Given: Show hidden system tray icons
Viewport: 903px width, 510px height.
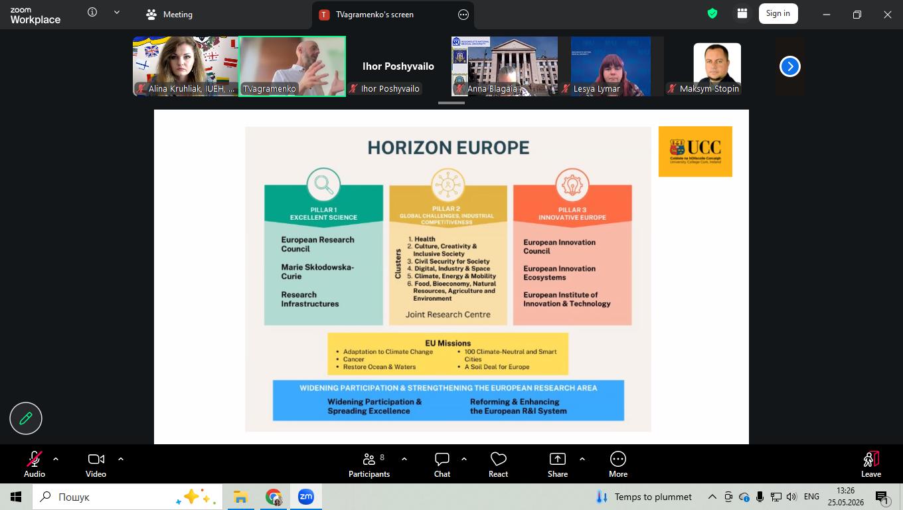Looking at the screenshot, I should [712, 497].
